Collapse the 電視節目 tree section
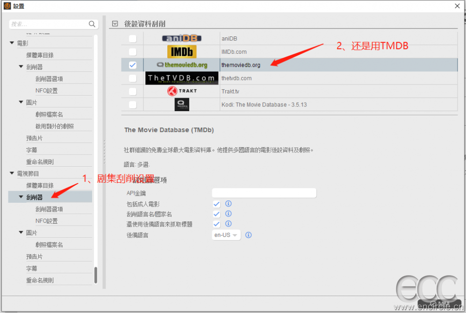This screenshot has height=313, width=466. tap(12, 173)
